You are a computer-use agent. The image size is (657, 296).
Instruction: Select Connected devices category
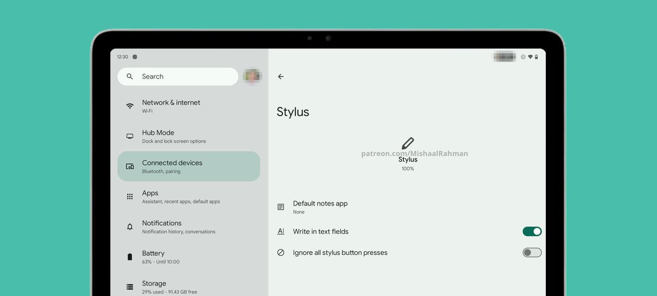pyautogui.click(x=189, y=166)
